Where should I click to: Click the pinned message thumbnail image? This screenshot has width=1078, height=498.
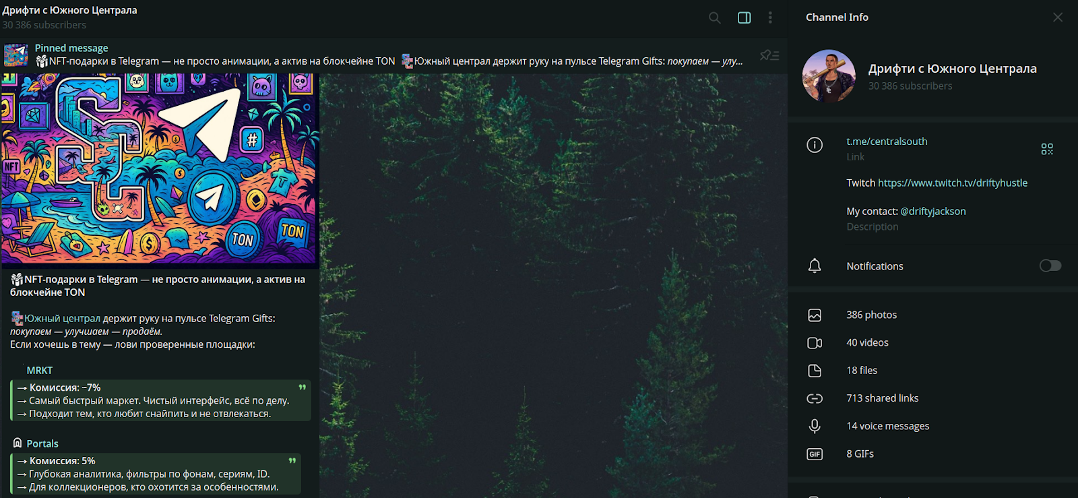pos(16,55)
